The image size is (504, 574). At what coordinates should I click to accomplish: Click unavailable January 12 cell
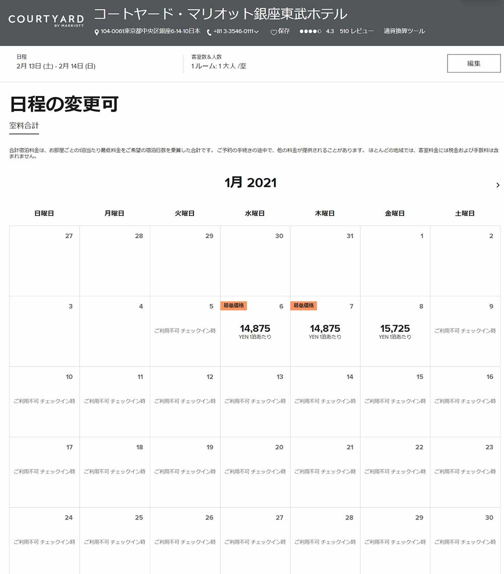click(x=185, y=401)
